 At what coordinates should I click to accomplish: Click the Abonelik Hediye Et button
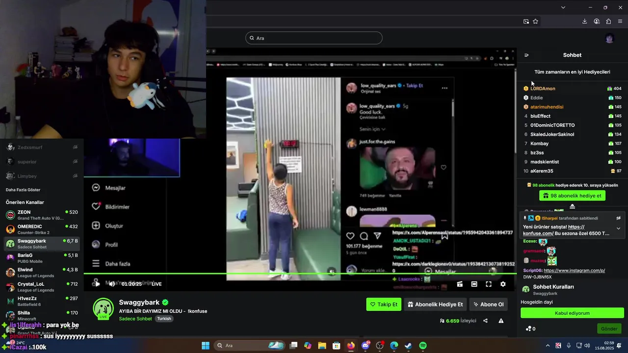point(435,304)
